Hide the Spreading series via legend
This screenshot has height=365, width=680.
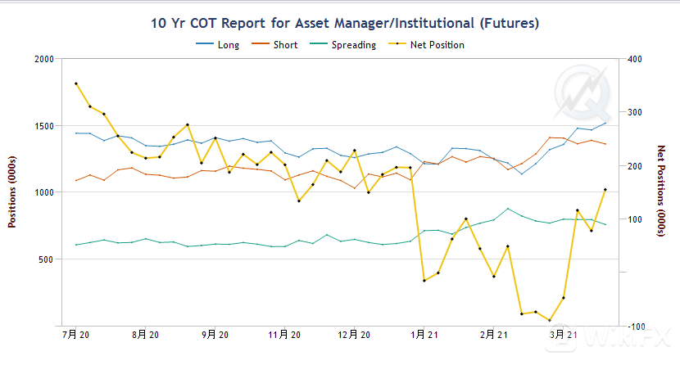(342, 45)
